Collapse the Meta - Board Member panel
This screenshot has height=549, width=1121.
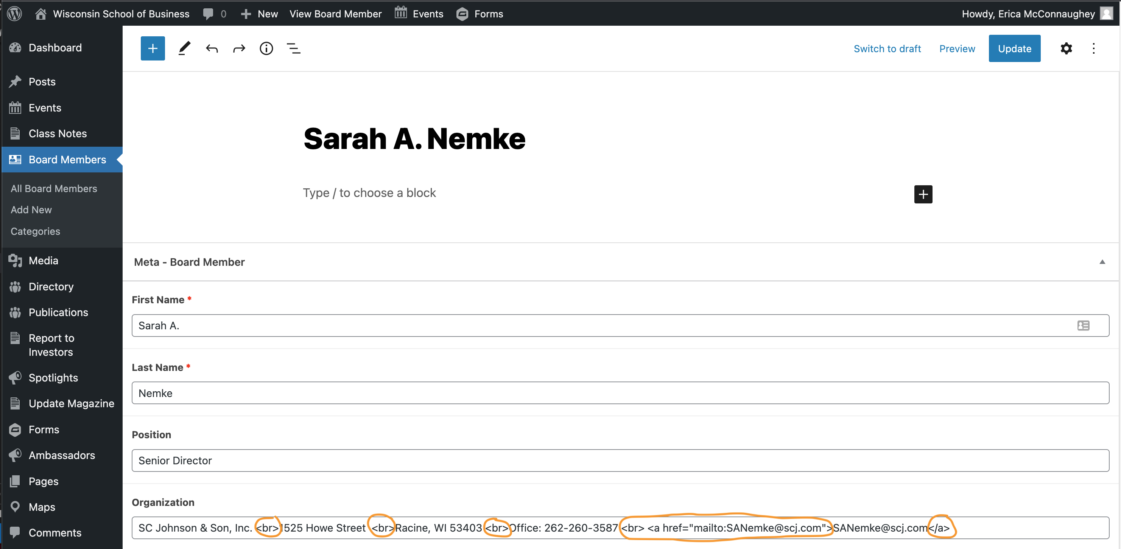pyautogui.click(x=1102, y=262)
